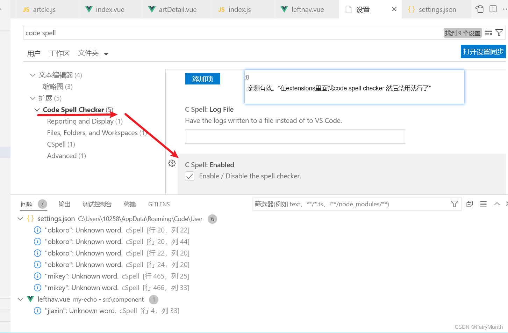Toggle problems view as table icon

click(x=483, y=204)
